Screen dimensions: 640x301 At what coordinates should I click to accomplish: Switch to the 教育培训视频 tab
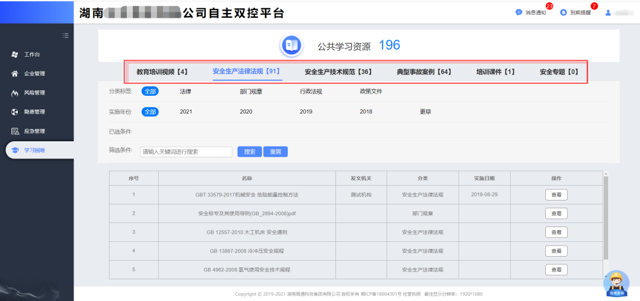tap(162, 72)
